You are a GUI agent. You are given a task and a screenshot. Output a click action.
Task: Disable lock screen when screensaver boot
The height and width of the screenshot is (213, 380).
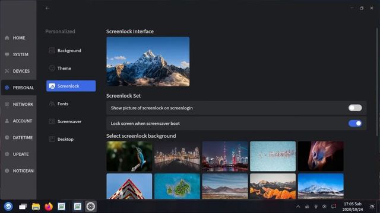tap(355, 124)
